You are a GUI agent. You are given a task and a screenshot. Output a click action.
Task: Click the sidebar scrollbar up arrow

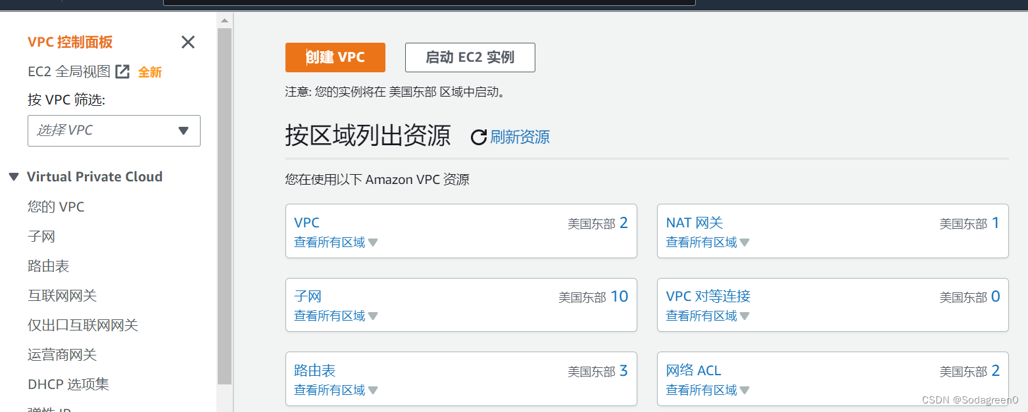tap(224, 20)
